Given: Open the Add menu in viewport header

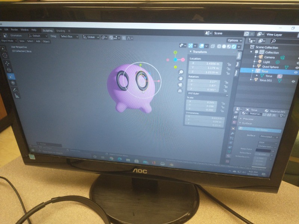Looking at the screenshot, I should coord(38,41).
